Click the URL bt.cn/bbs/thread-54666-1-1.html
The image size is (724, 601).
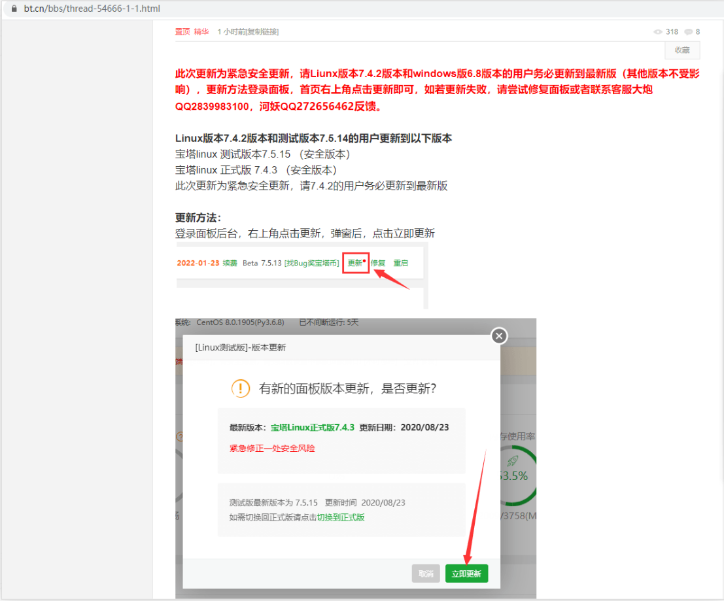coord(92,9)
